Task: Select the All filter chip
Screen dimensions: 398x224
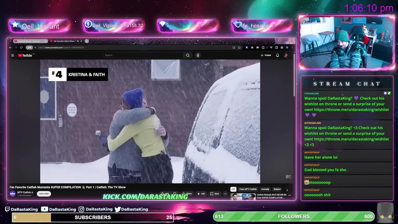Action: (x=233, y=189)
